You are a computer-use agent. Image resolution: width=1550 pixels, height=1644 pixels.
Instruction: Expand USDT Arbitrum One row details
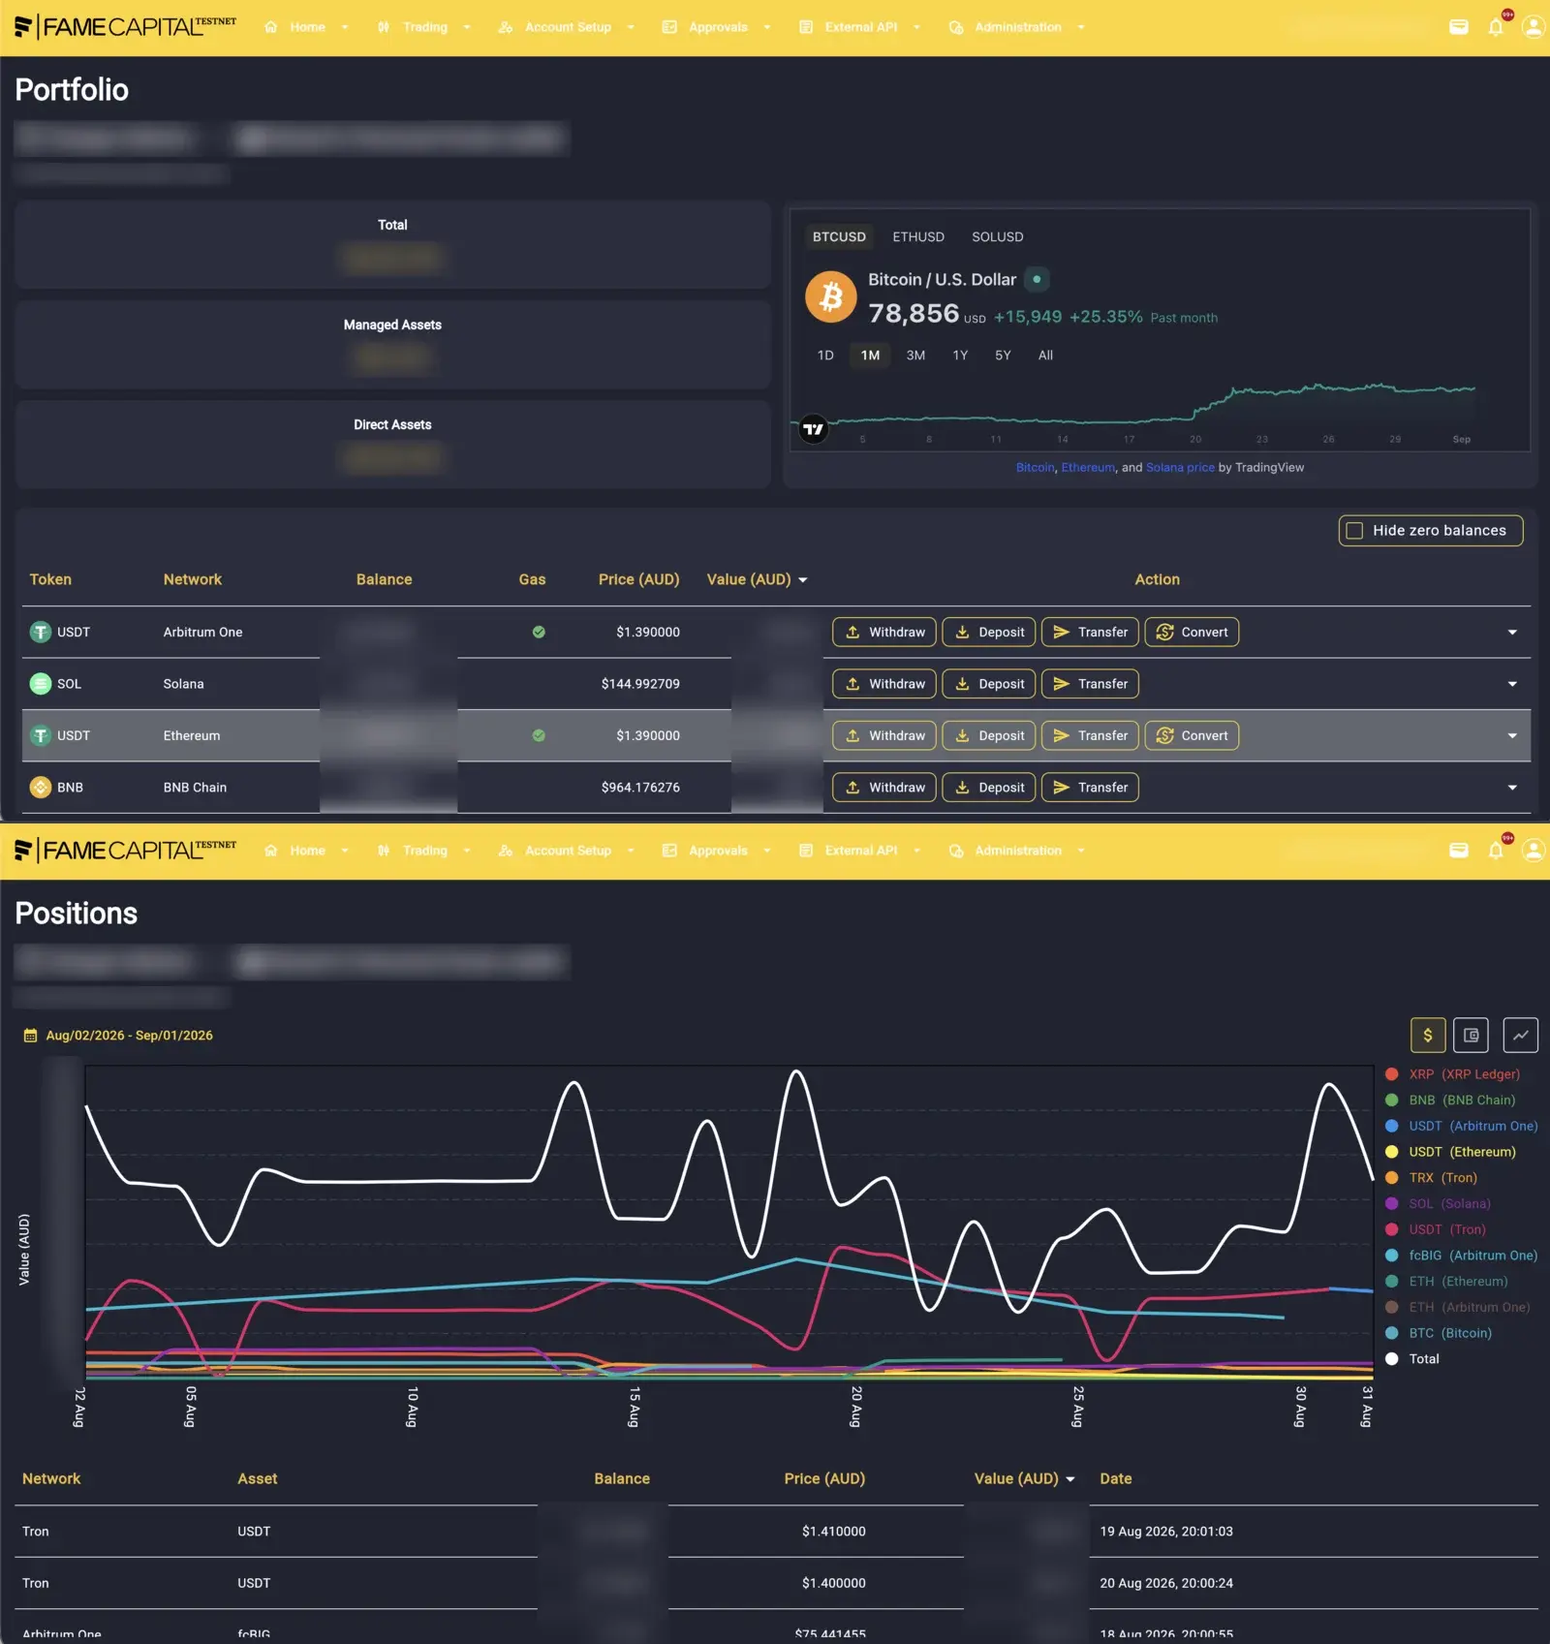(x=1512, y=633)
